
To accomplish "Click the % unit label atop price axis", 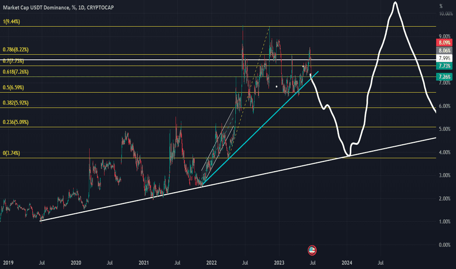I will [x=441, y=6].
